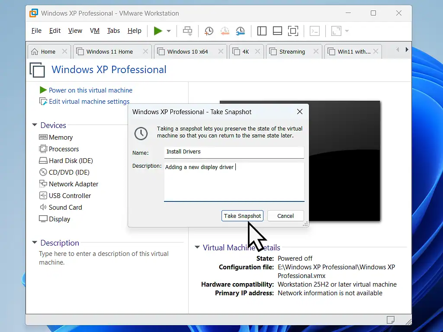Screen dimensions: 443x332
Task: Click Edit virtual machine settings link
Action: click(x=89, y=102)
